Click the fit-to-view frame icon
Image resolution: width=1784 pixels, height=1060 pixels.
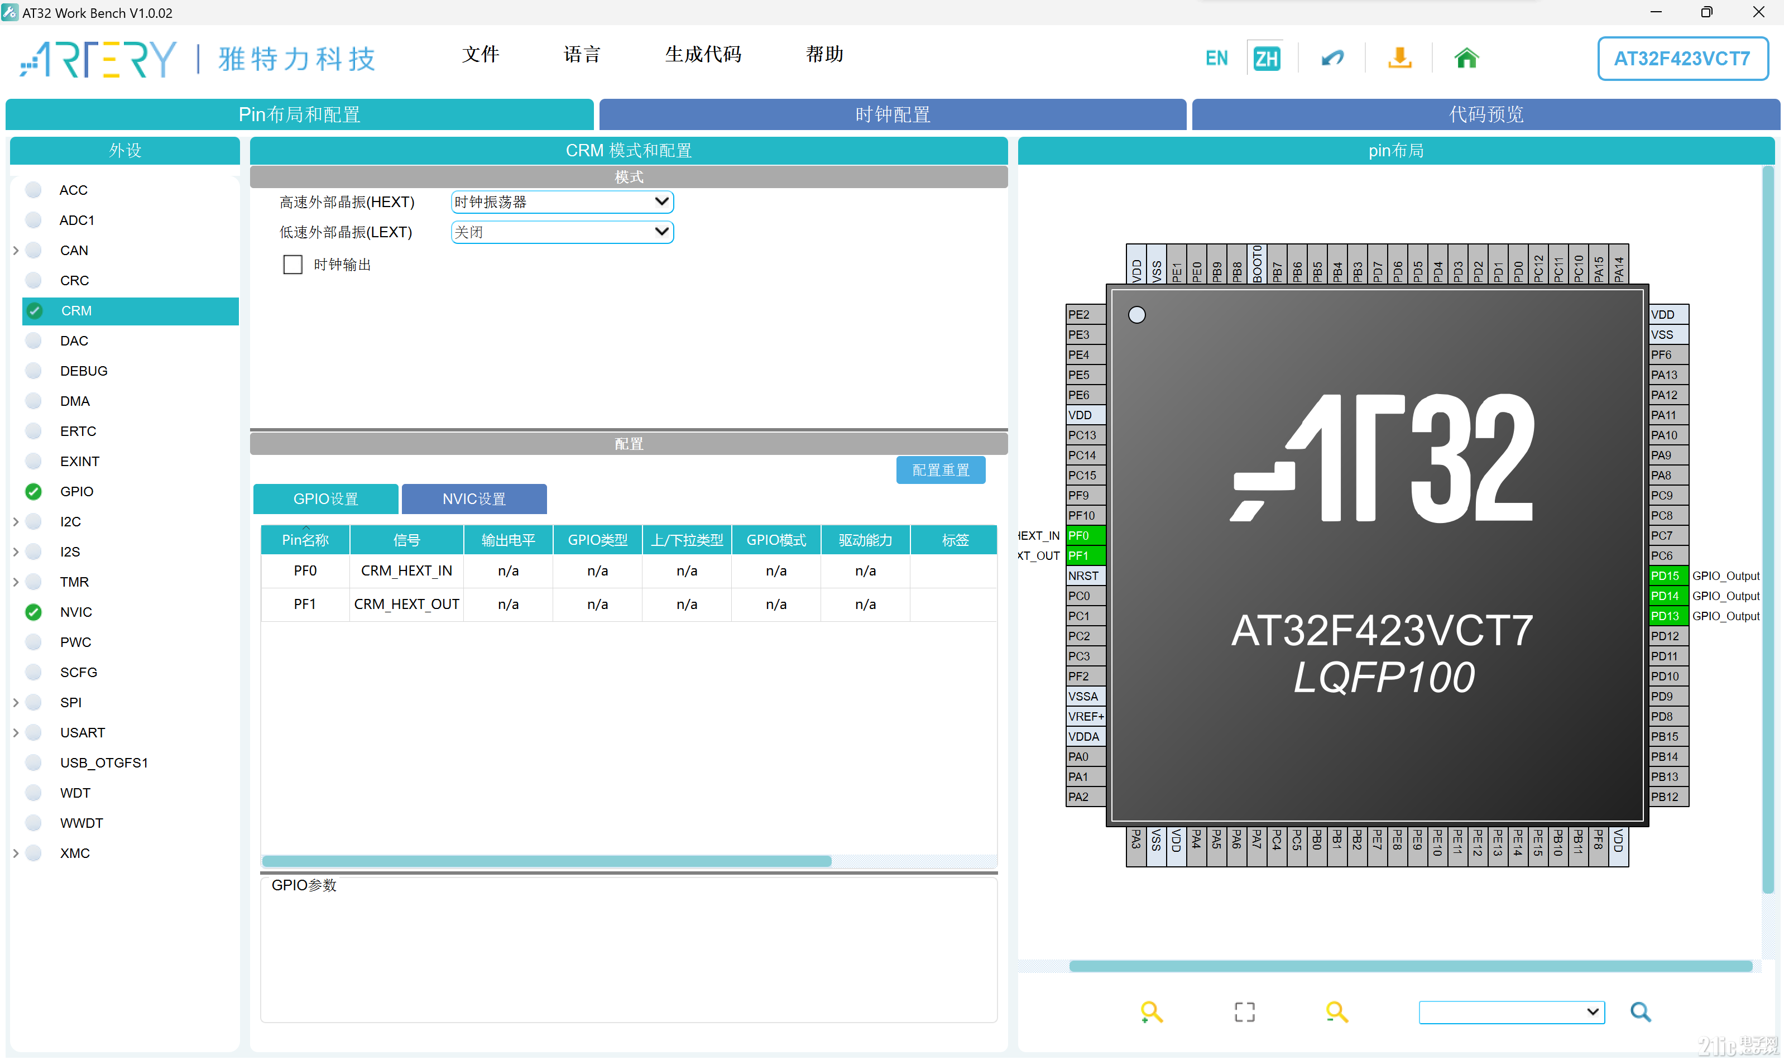[1244, 1011]
